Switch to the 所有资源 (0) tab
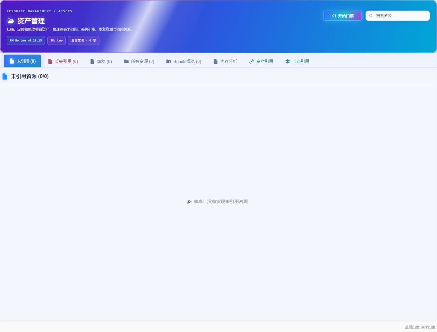This screenshot has width=437, height=332. [139, 61]
